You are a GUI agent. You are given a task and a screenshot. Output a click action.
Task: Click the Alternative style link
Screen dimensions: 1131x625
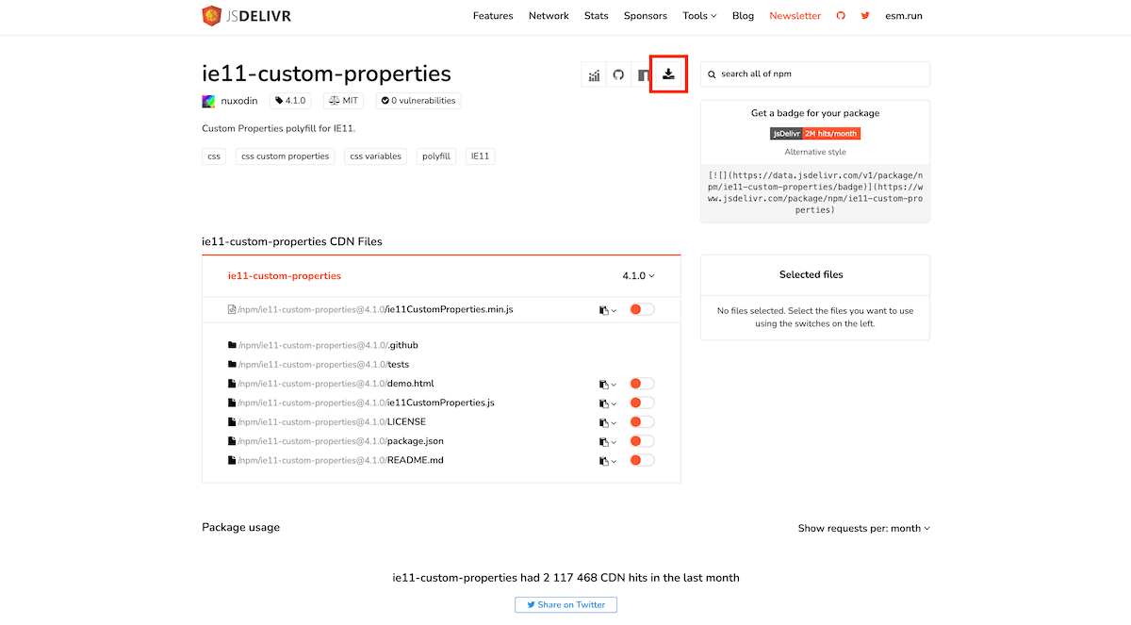(x=815, y=152)
